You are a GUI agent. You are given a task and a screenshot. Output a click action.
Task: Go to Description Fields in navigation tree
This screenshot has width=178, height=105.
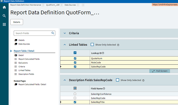pyautogui.click(x=26, y=74)
